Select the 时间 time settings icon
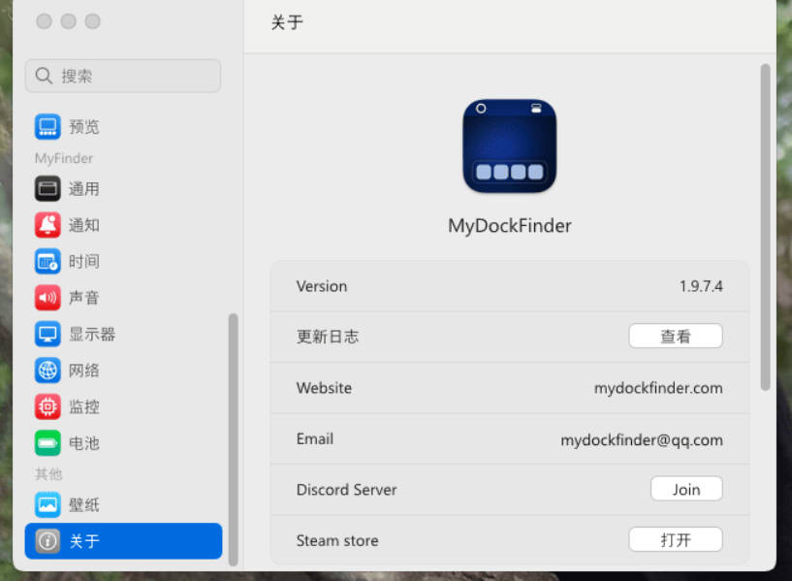This screenshot has height=581, width=792. 48,261
